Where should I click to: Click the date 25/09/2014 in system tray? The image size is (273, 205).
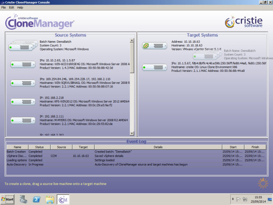tap(258, 201)
